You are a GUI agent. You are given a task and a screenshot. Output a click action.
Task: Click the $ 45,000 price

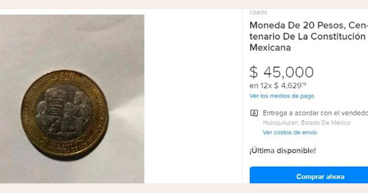[282, 72]
